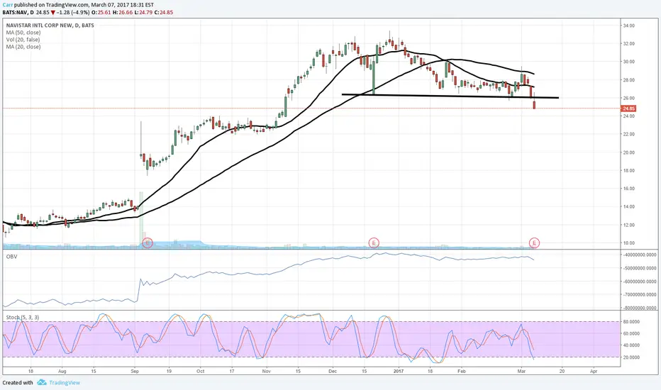The width and height of the screenshot is (661, 390).
Task: Click the September earnings marker
Action: (x=147, y=243)
